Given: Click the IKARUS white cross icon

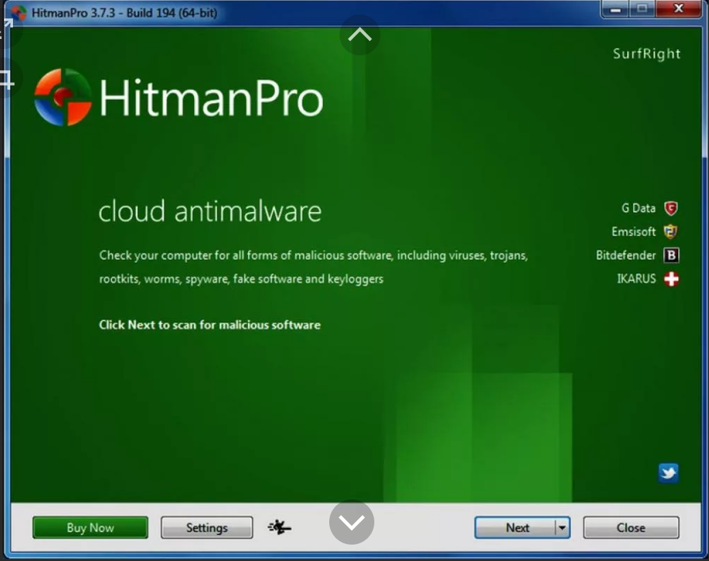Looking at the screenshot, I should [x=671, y=279].
